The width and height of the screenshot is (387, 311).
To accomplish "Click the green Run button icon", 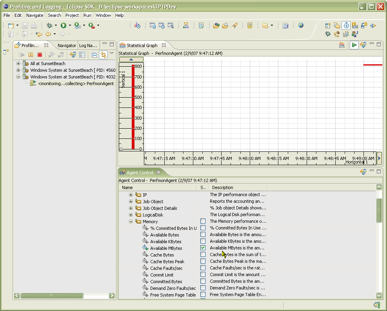I will point(64,25).
